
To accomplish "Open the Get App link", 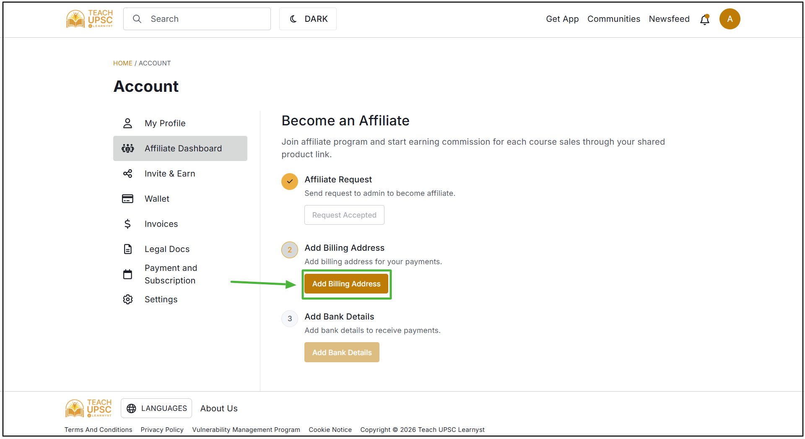I will click(562, 19).
